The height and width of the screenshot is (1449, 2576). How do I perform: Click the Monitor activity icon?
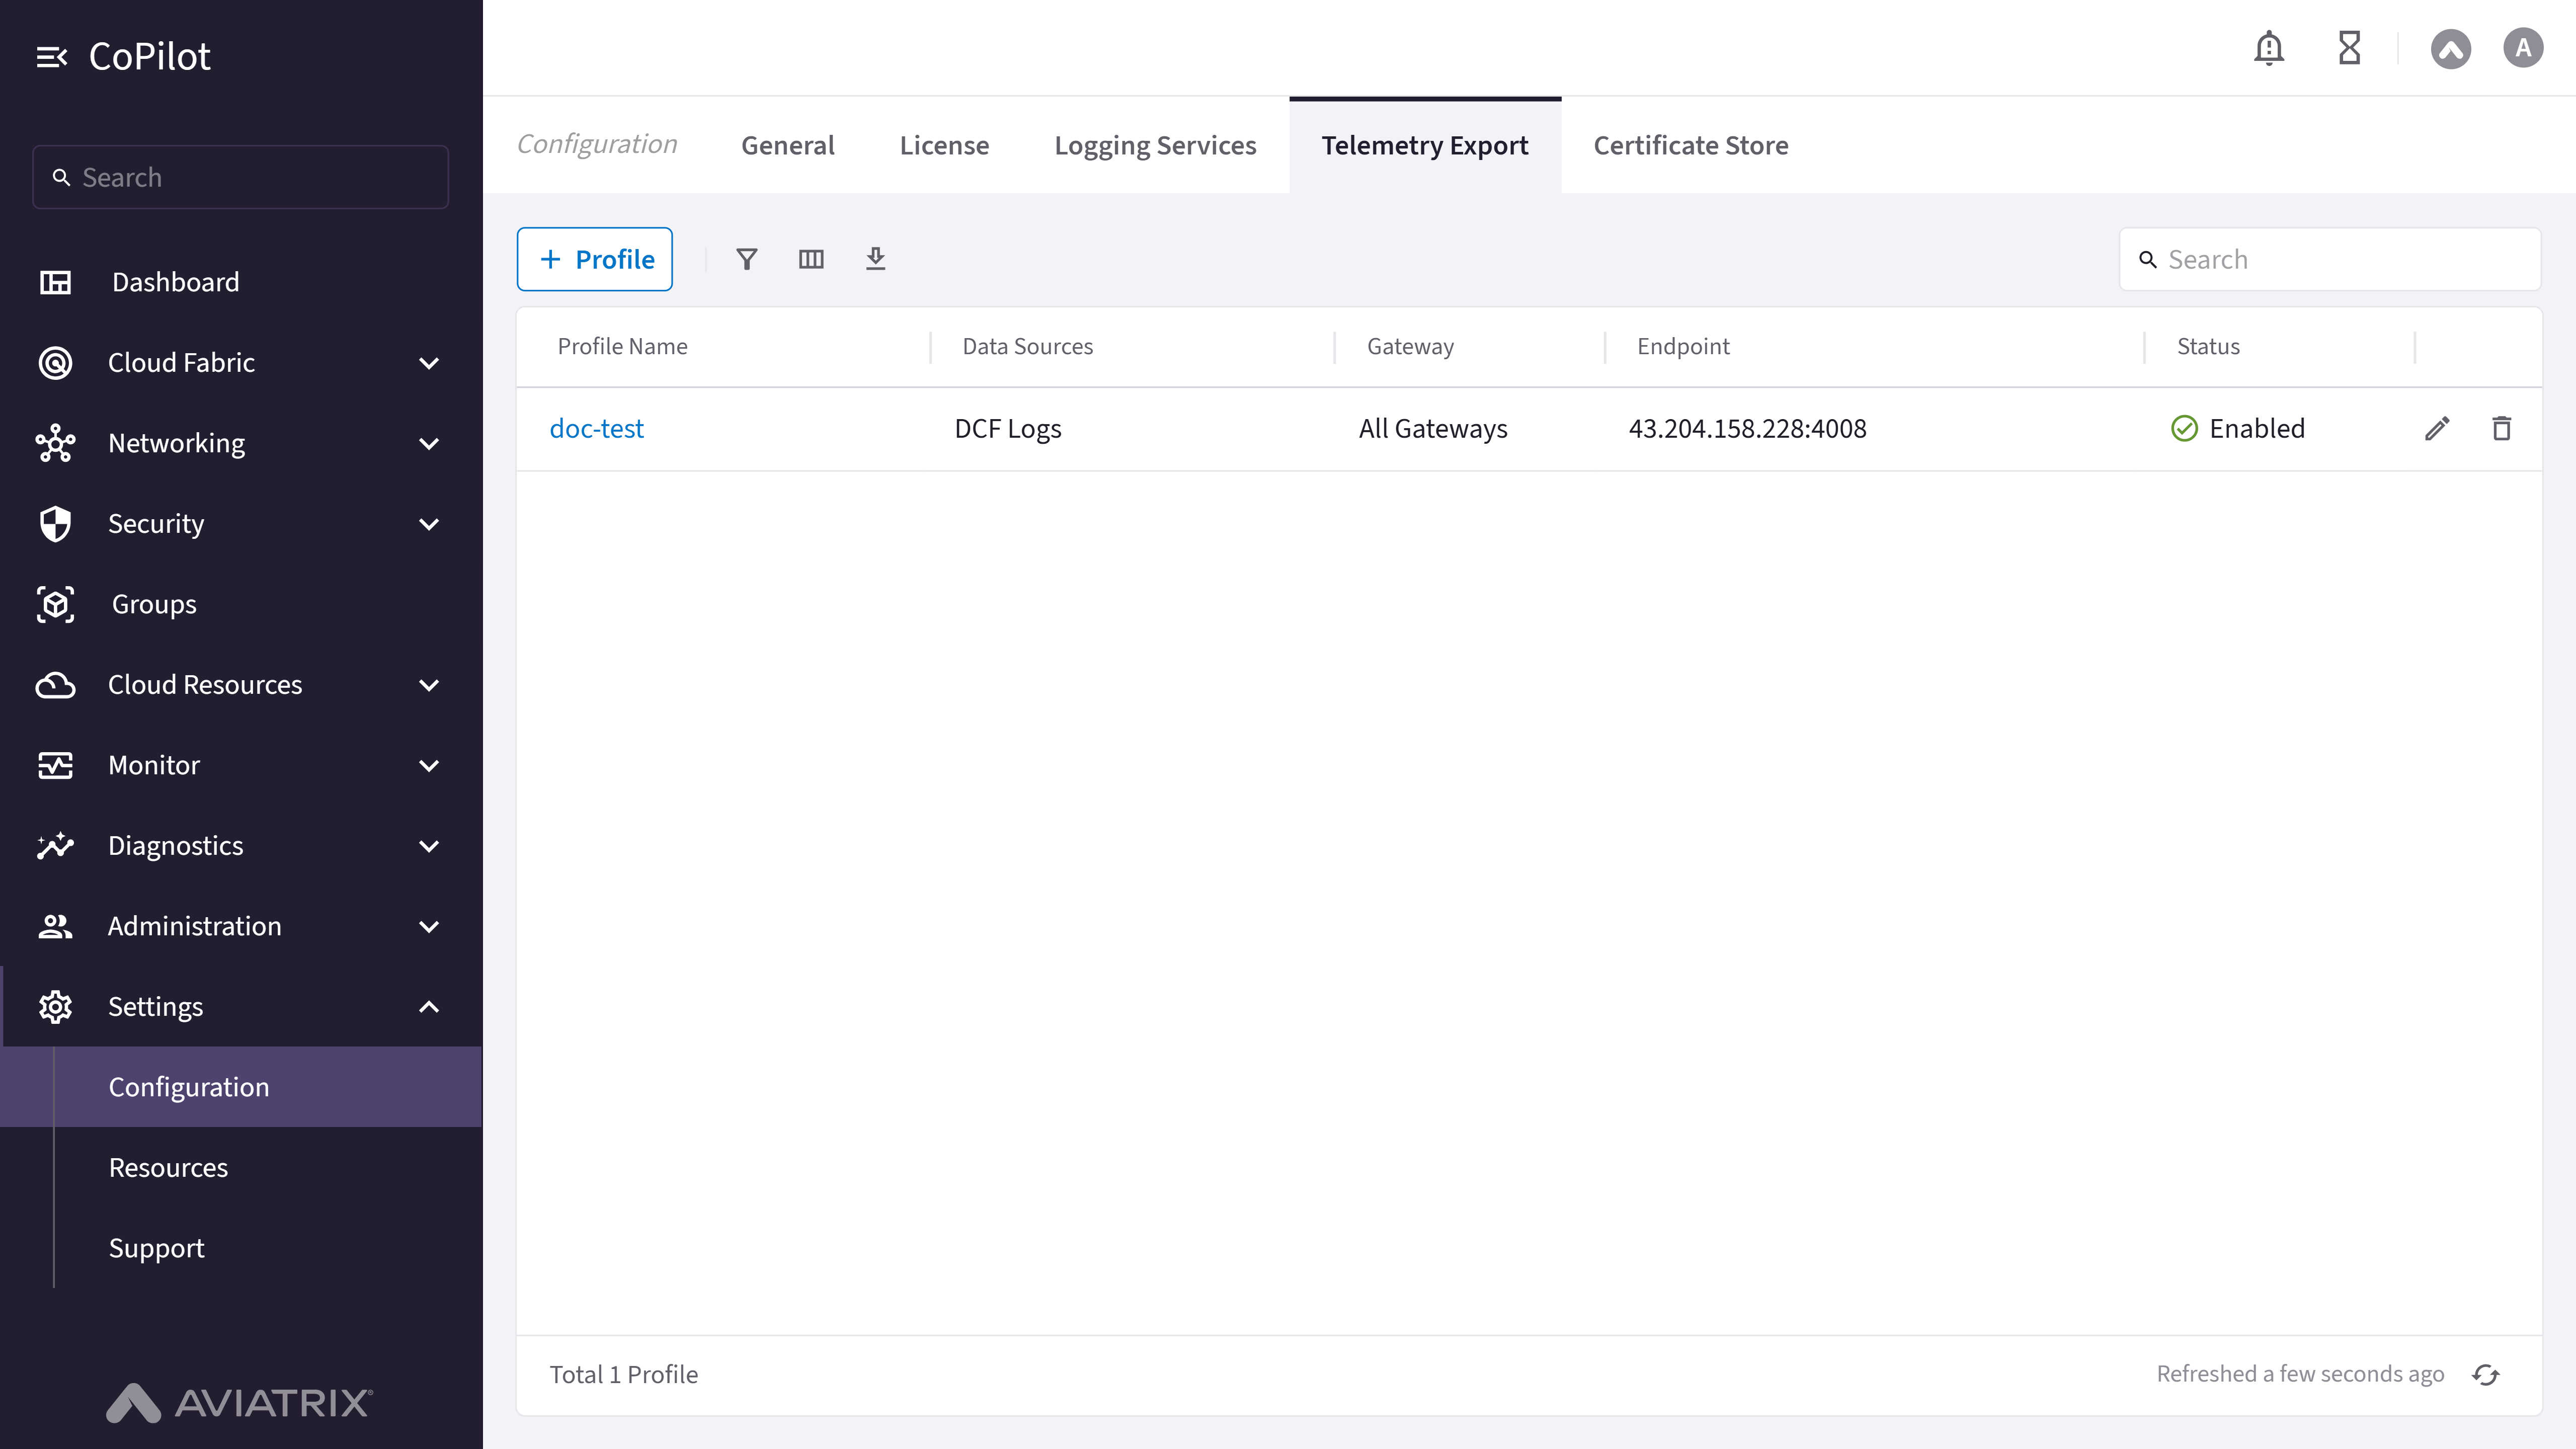(55, 765)
